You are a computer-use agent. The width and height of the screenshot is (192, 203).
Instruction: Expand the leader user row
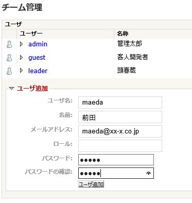point(21,71)
